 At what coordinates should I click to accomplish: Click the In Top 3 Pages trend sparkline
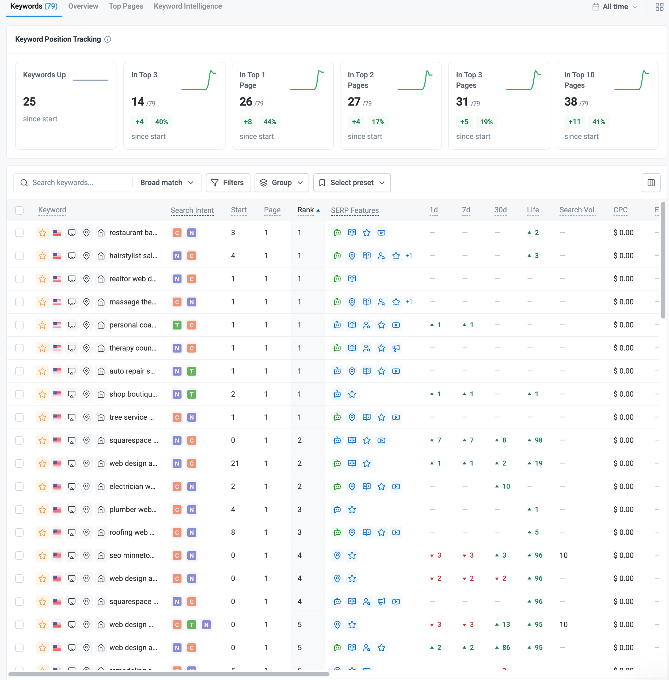point(523,80)
